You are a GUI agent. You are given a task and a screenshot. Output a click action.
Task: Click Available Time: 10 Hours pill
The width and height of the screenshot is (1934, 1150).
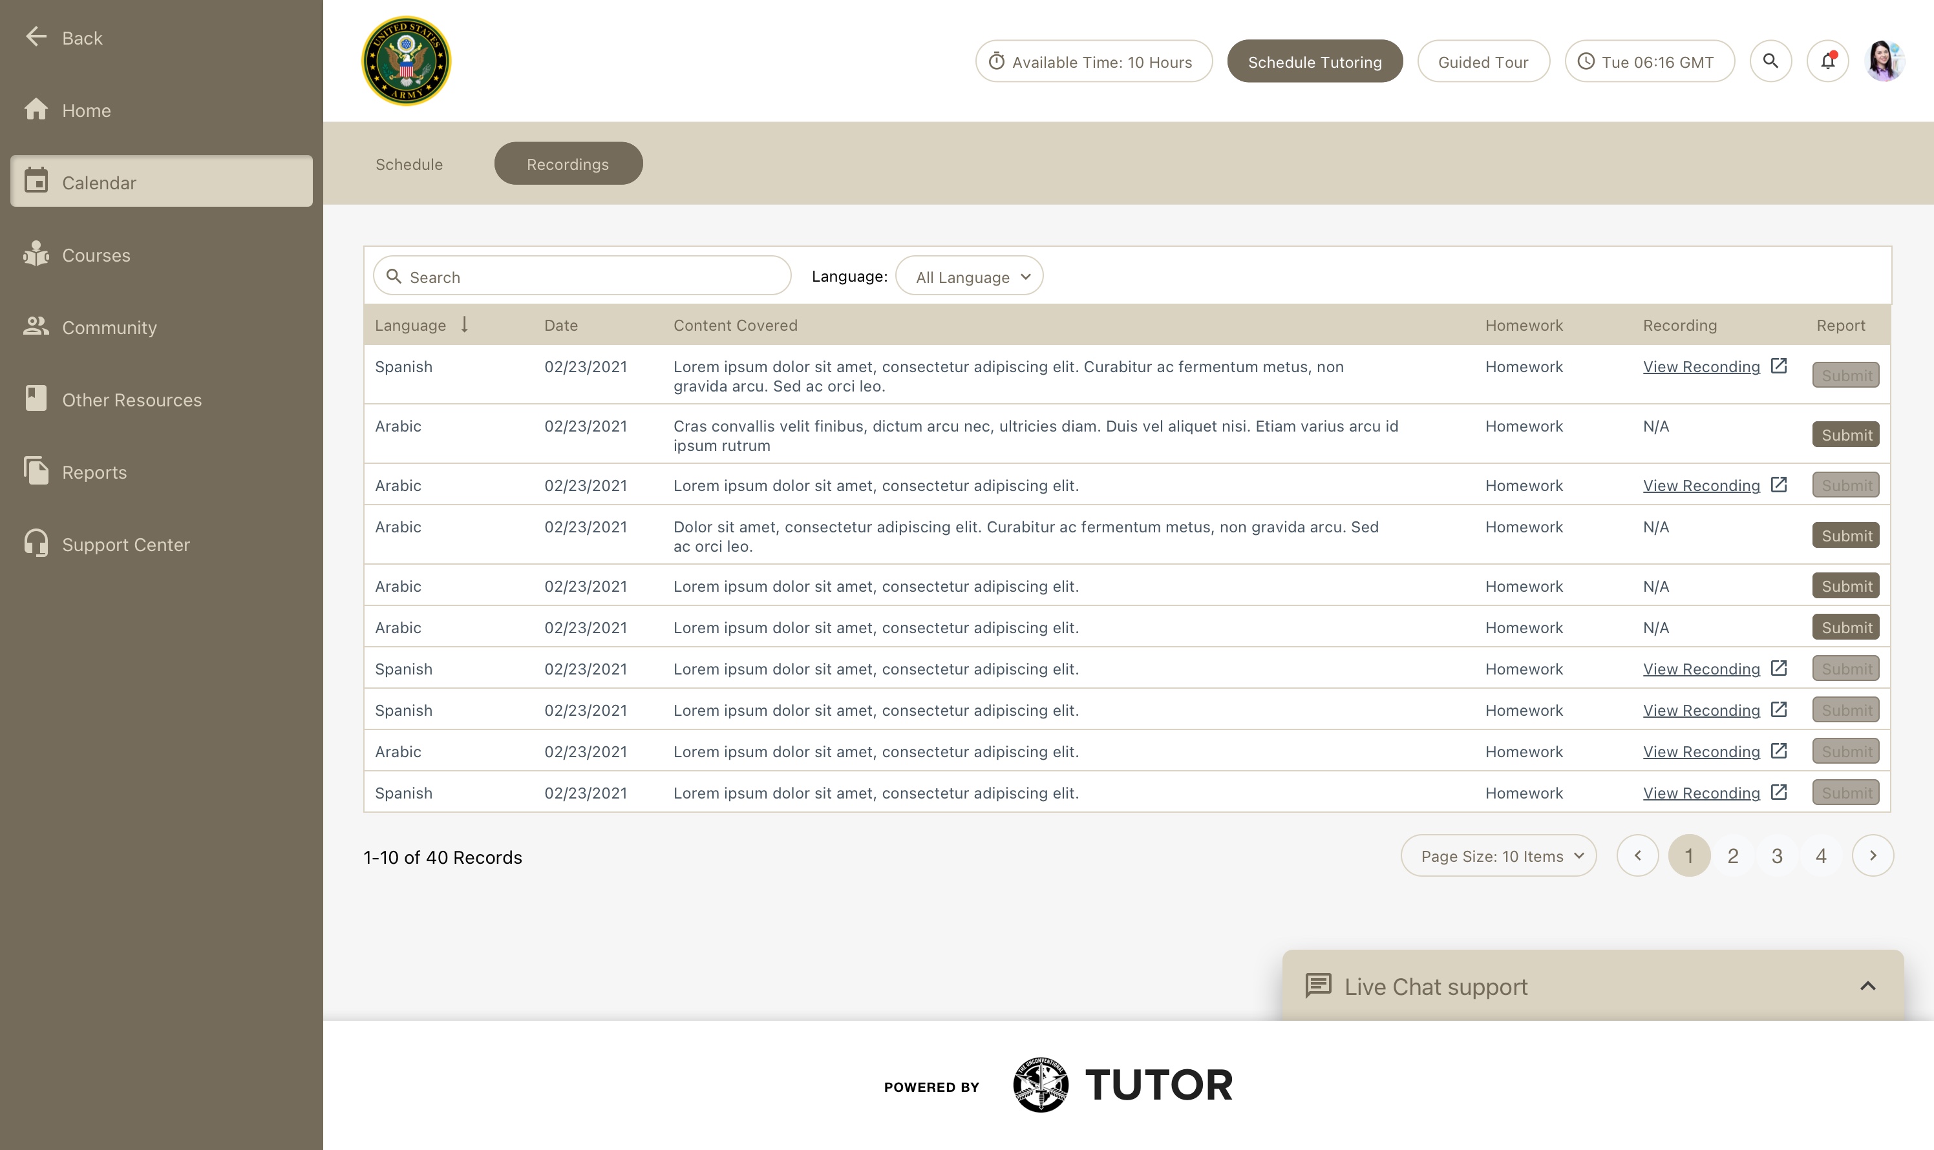coord(1094,61)
